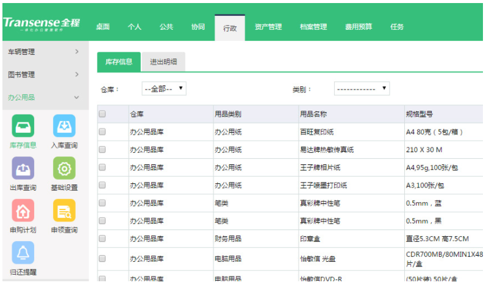This screenshot has width=486, height=291.
Task: Select the 库存信息 tab
Action: 119,62
